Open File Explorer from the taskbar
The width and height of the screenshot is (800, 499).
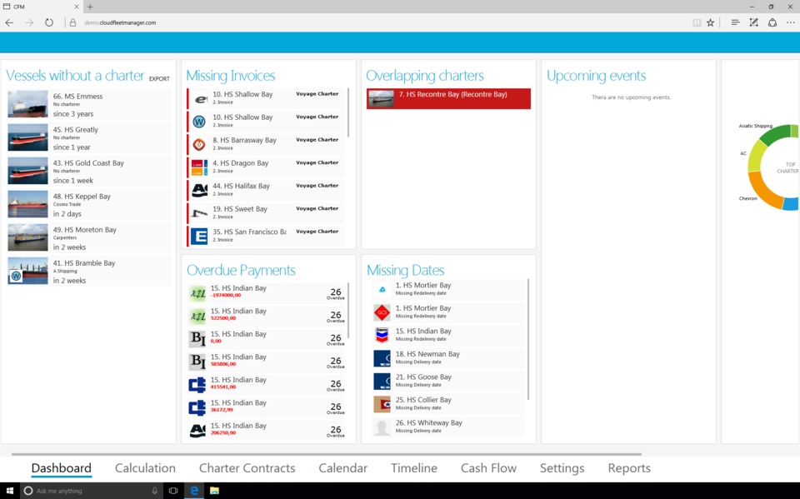click(x=214, y=491)
